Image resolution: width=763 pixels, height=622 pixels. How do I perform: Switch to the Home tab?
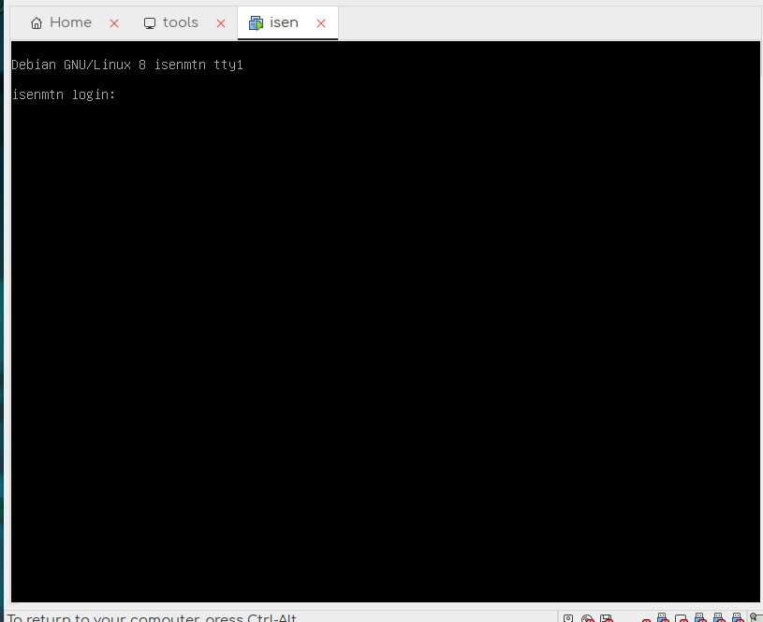pos(70,22)
